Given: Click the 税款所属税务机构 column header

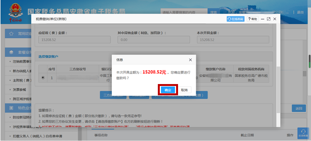Looking at the screenshot, I should click(x=251, y=69).
